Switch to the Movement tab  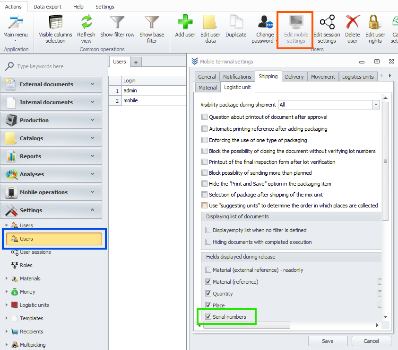click(x=323, y=77)
